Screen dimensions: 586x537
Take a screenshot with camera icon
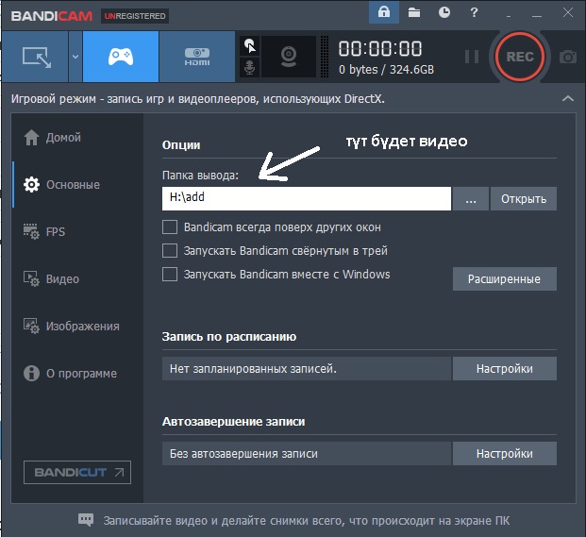567,57
